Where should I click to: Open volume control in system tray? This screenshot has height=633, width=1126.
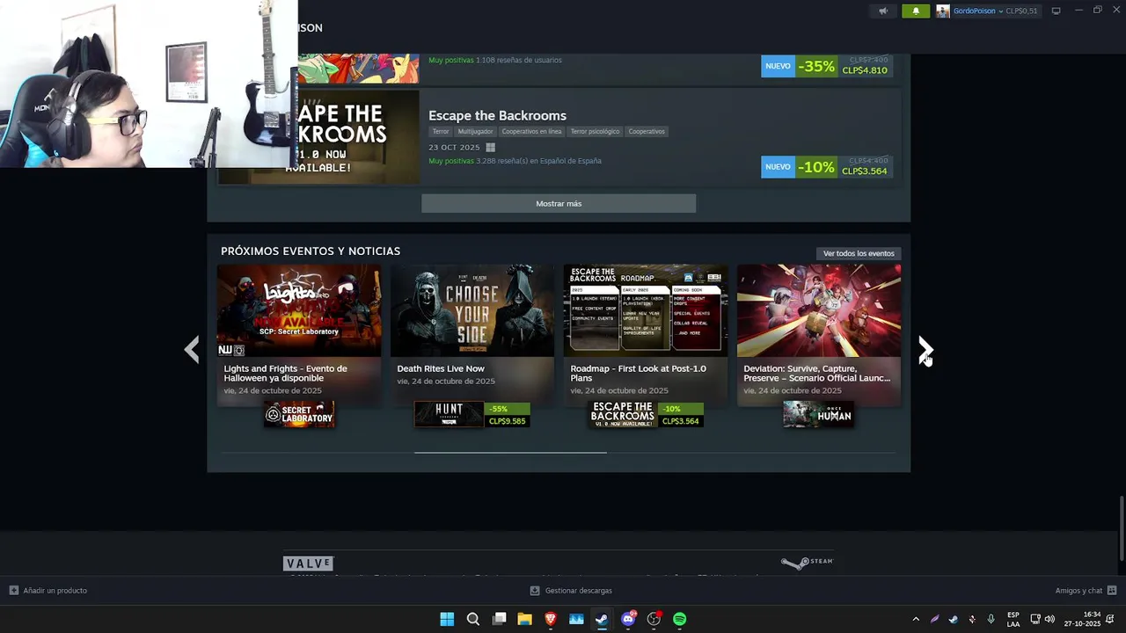point(1049,619)
